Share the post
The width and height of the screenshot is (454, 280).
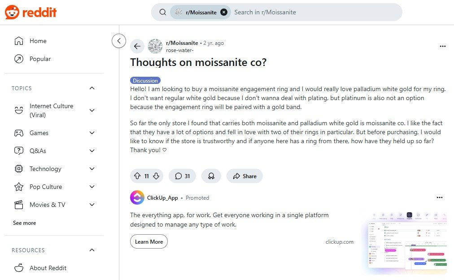click(244, 176)
